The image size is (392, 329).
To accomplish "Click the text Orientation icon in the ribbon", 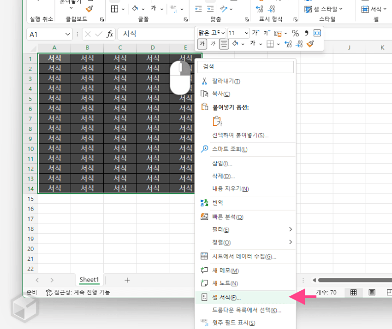I will (x=224, y=9).
